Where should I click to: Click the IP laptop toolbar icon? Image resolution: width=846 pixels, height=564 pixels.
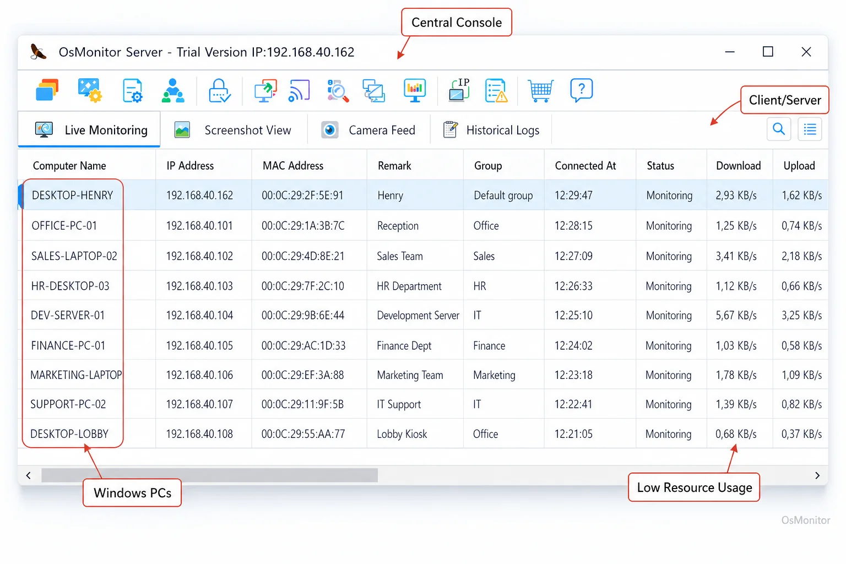point(459,90)
